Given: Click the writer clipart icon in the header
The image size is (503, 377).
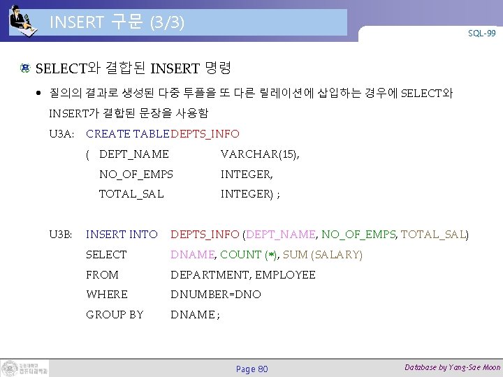Looking at the screenshot, I should [x=23, y=21].
